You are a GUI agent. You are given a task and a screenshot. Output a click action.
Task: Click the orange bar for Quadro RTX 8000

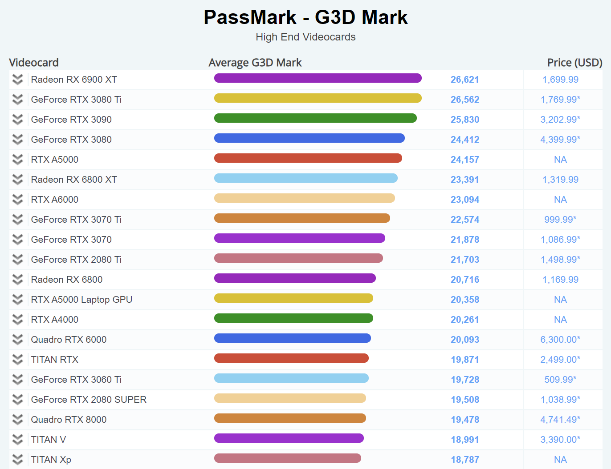click(x=290, y=418)
